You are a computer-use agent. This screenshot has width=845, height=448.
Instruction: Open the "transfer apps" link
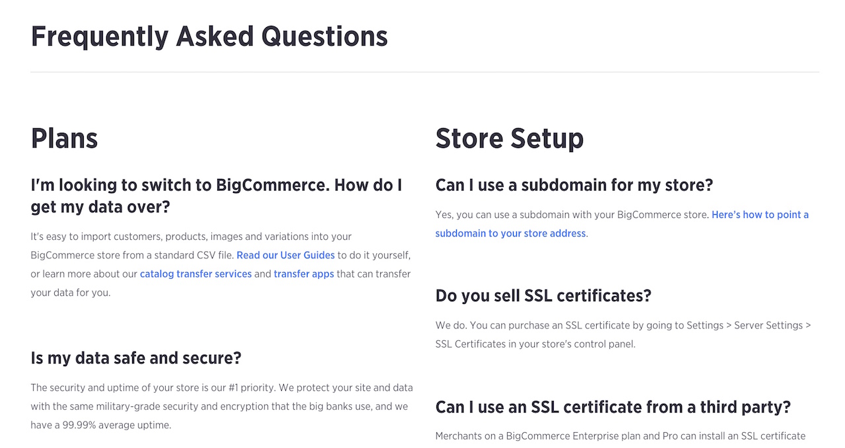point(304,274)
